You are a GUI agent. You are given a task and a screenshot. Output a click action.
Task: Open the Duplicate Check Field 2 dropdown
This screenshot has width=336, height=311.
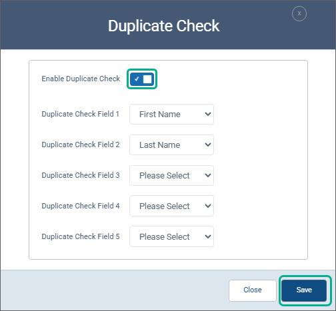[x=171, y=145]
